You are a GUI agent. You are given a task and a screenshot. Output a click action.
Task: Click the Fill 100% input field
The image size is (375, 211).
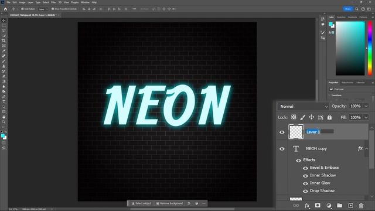pos(356,117)
